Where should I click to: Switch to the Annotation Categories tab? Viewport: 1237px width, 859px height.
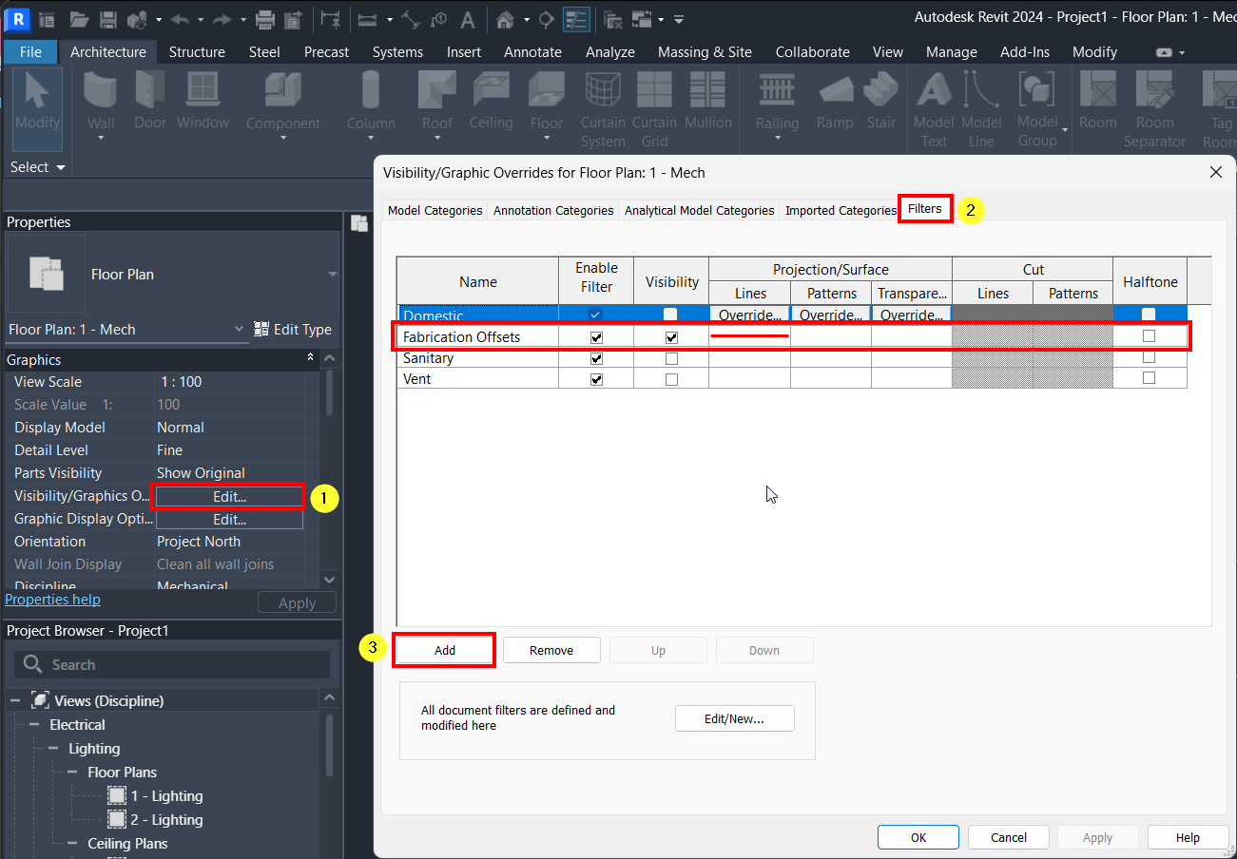pyautogui.click(x=552, y=210)
